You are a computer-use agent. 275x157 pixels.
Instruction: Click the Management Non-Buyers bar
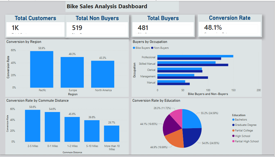tap(183, 78)
